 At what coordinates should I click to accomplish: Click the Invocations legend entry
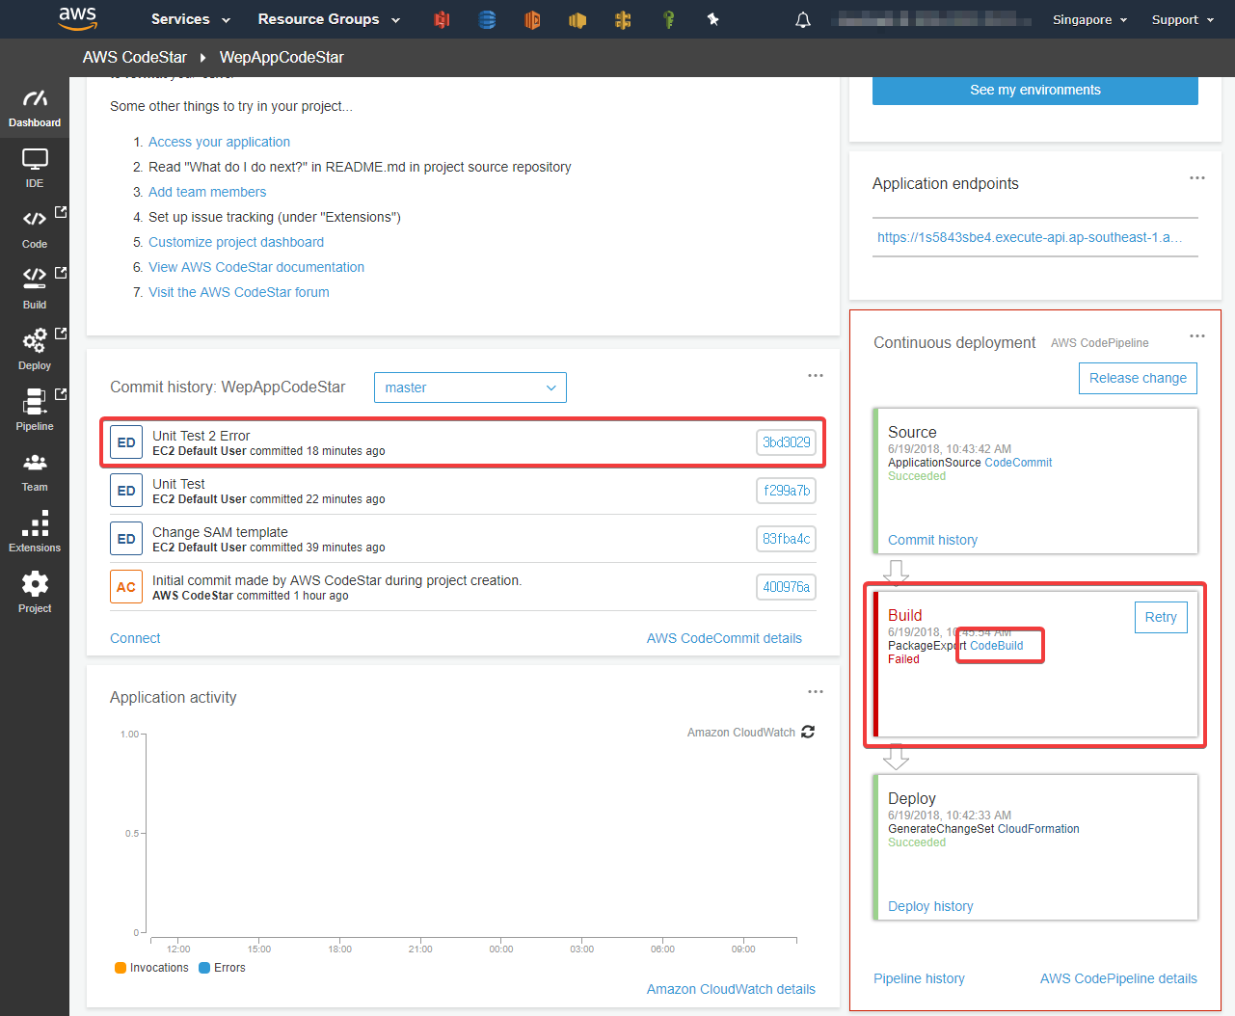tap(151, 968)
